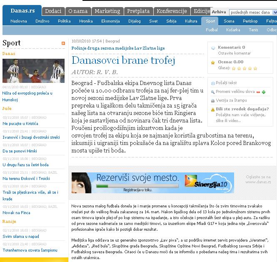The image size is (277, 262).
Task: Open article U drugu fazu sa četiri boda
Action: click(x=25, y=165)
